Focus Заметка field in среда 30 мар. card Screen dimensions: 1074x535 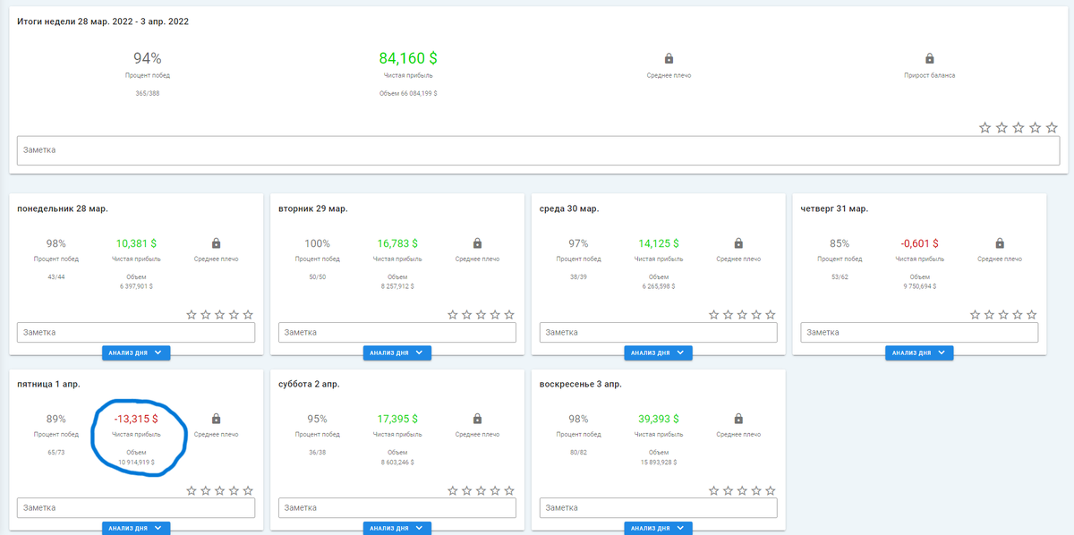[659, 332]
